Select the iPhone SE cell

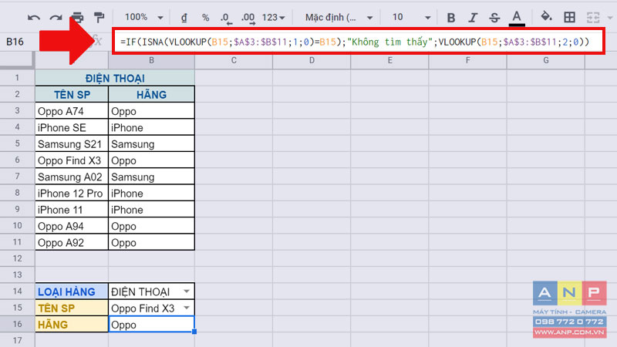coord(72,127)
